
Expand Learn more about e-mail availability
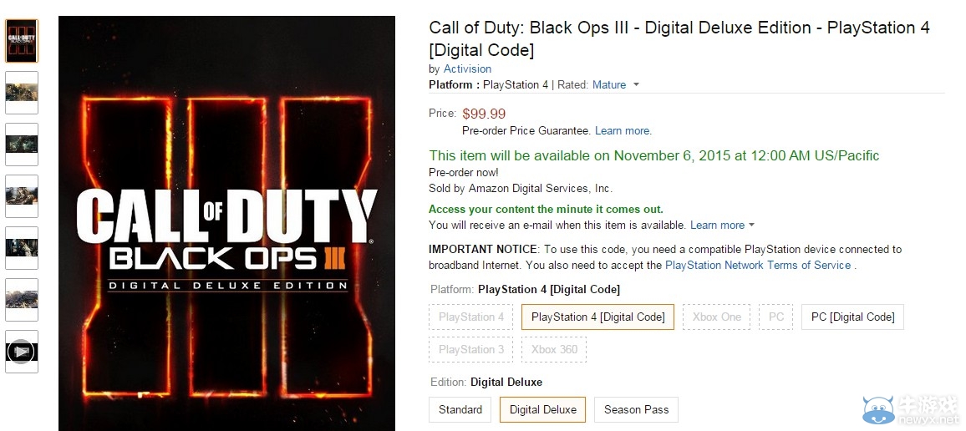(x=722, y=225)
